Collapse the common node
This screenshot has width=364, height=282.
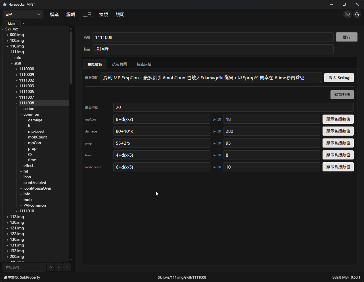pos(21,115)
